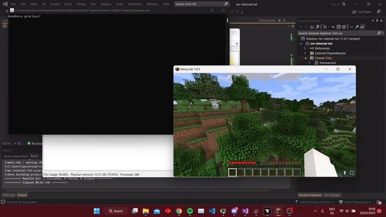Click the Pending Changes Filter icon in Solution Explorer

click(325, 27)
